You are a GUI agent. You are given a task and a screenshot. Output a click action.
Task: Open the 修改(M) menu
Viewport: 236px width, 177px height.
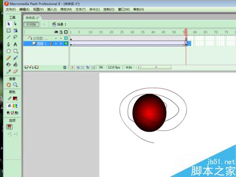pos(66,9)
